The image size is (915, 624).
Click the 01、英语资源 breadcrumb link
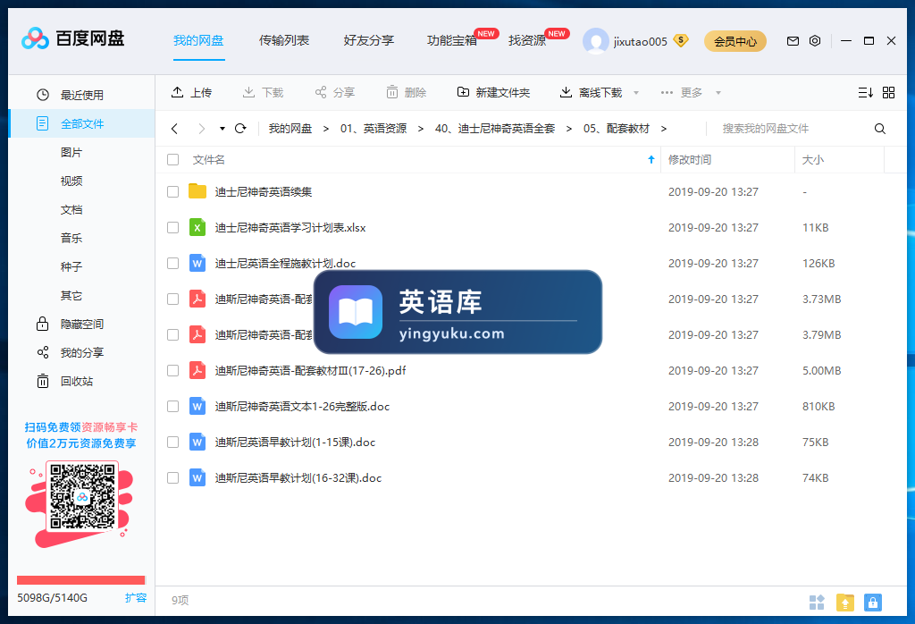(374, 129)
